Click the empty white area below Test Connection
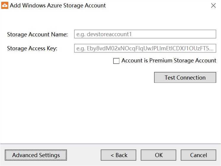The image size is (221, 166). 110,113
